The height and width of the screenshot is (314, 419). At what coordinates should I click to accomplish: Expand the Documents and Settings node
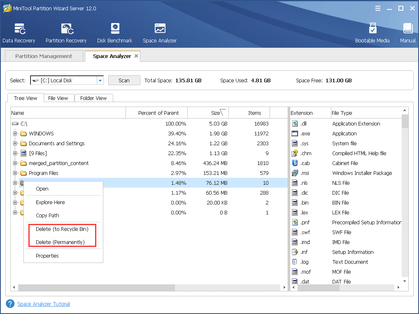(15, 143)
